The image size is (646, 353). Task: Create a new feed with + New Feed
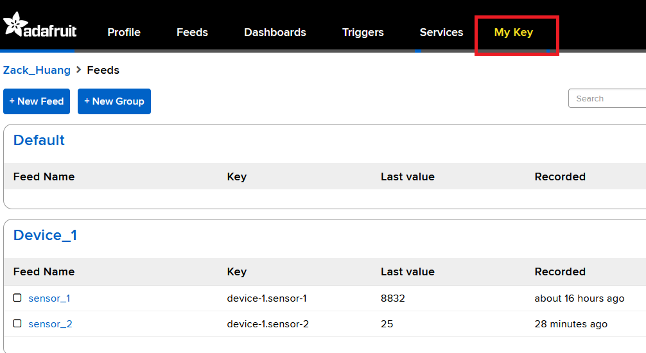(37, 101)
